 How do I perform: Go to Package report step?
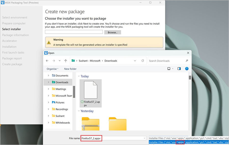click(12, 58)
